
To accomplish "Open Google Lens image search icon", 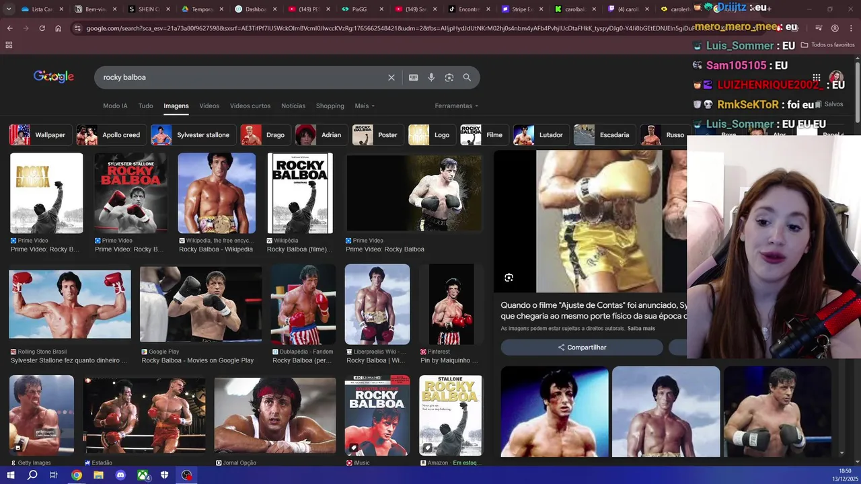I will pos(449,77).
